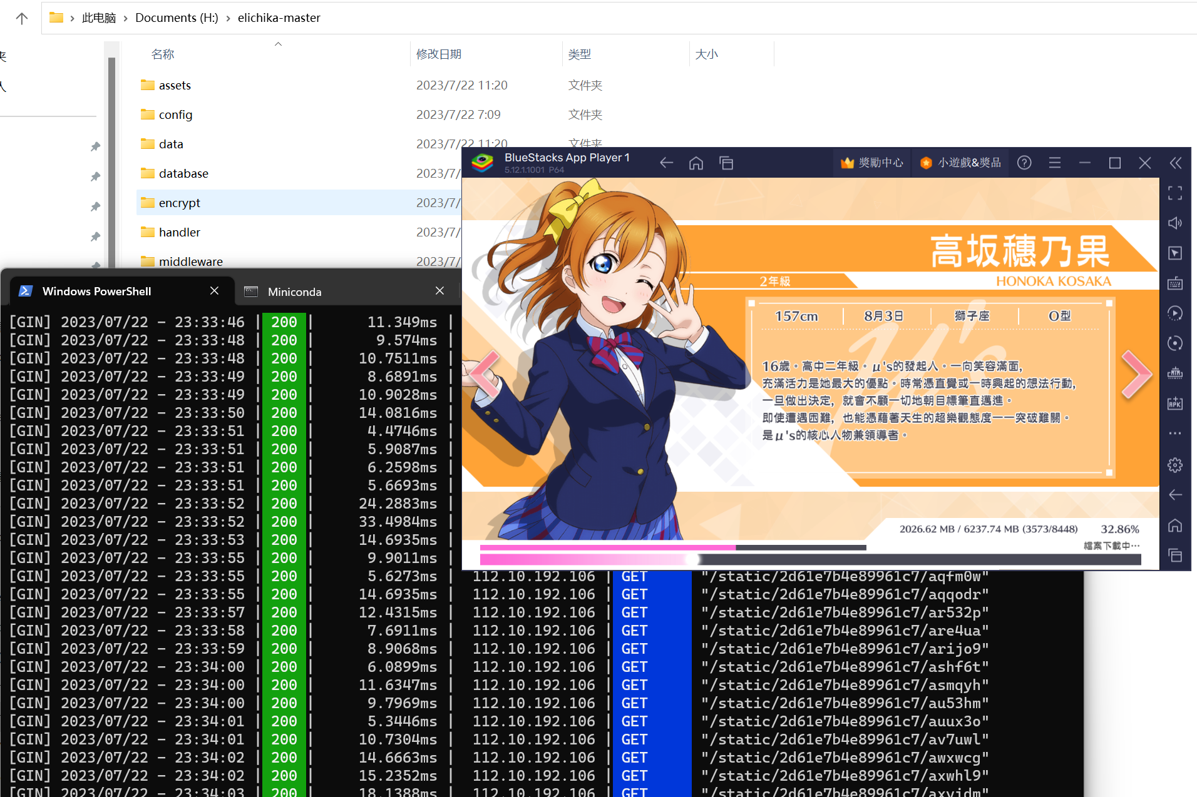This screenshot has height=797, width=1197.
Task: Click the BlueStacks logo icon
Action: 483,163
